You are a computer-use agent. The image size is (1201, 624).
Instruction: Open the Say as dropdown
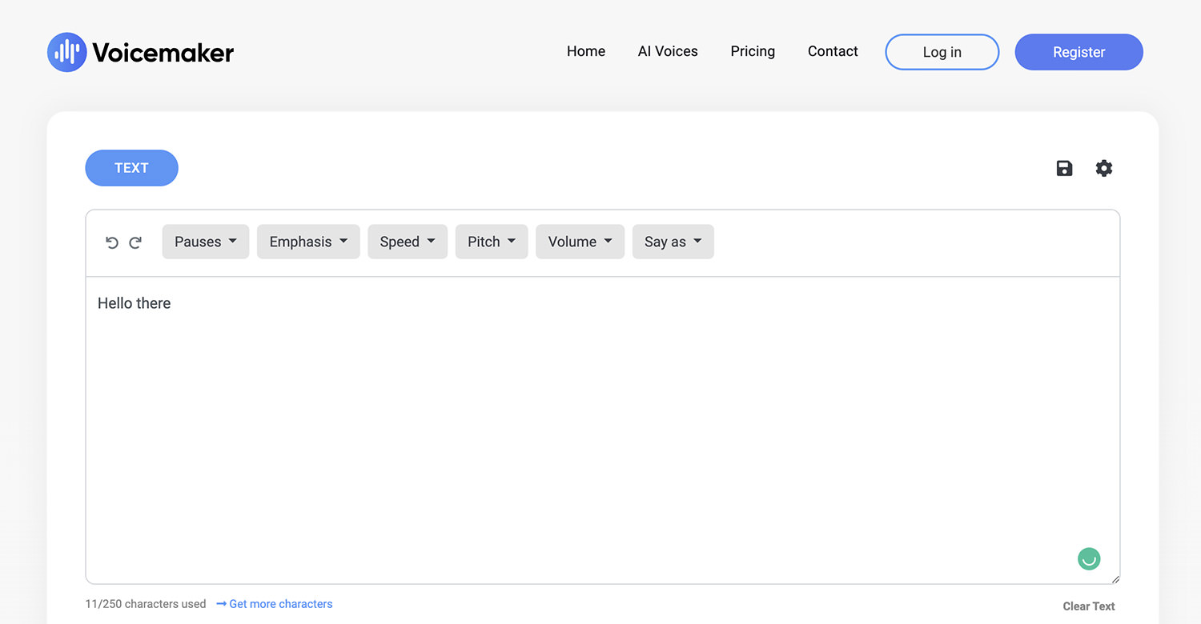click(673, 242)
